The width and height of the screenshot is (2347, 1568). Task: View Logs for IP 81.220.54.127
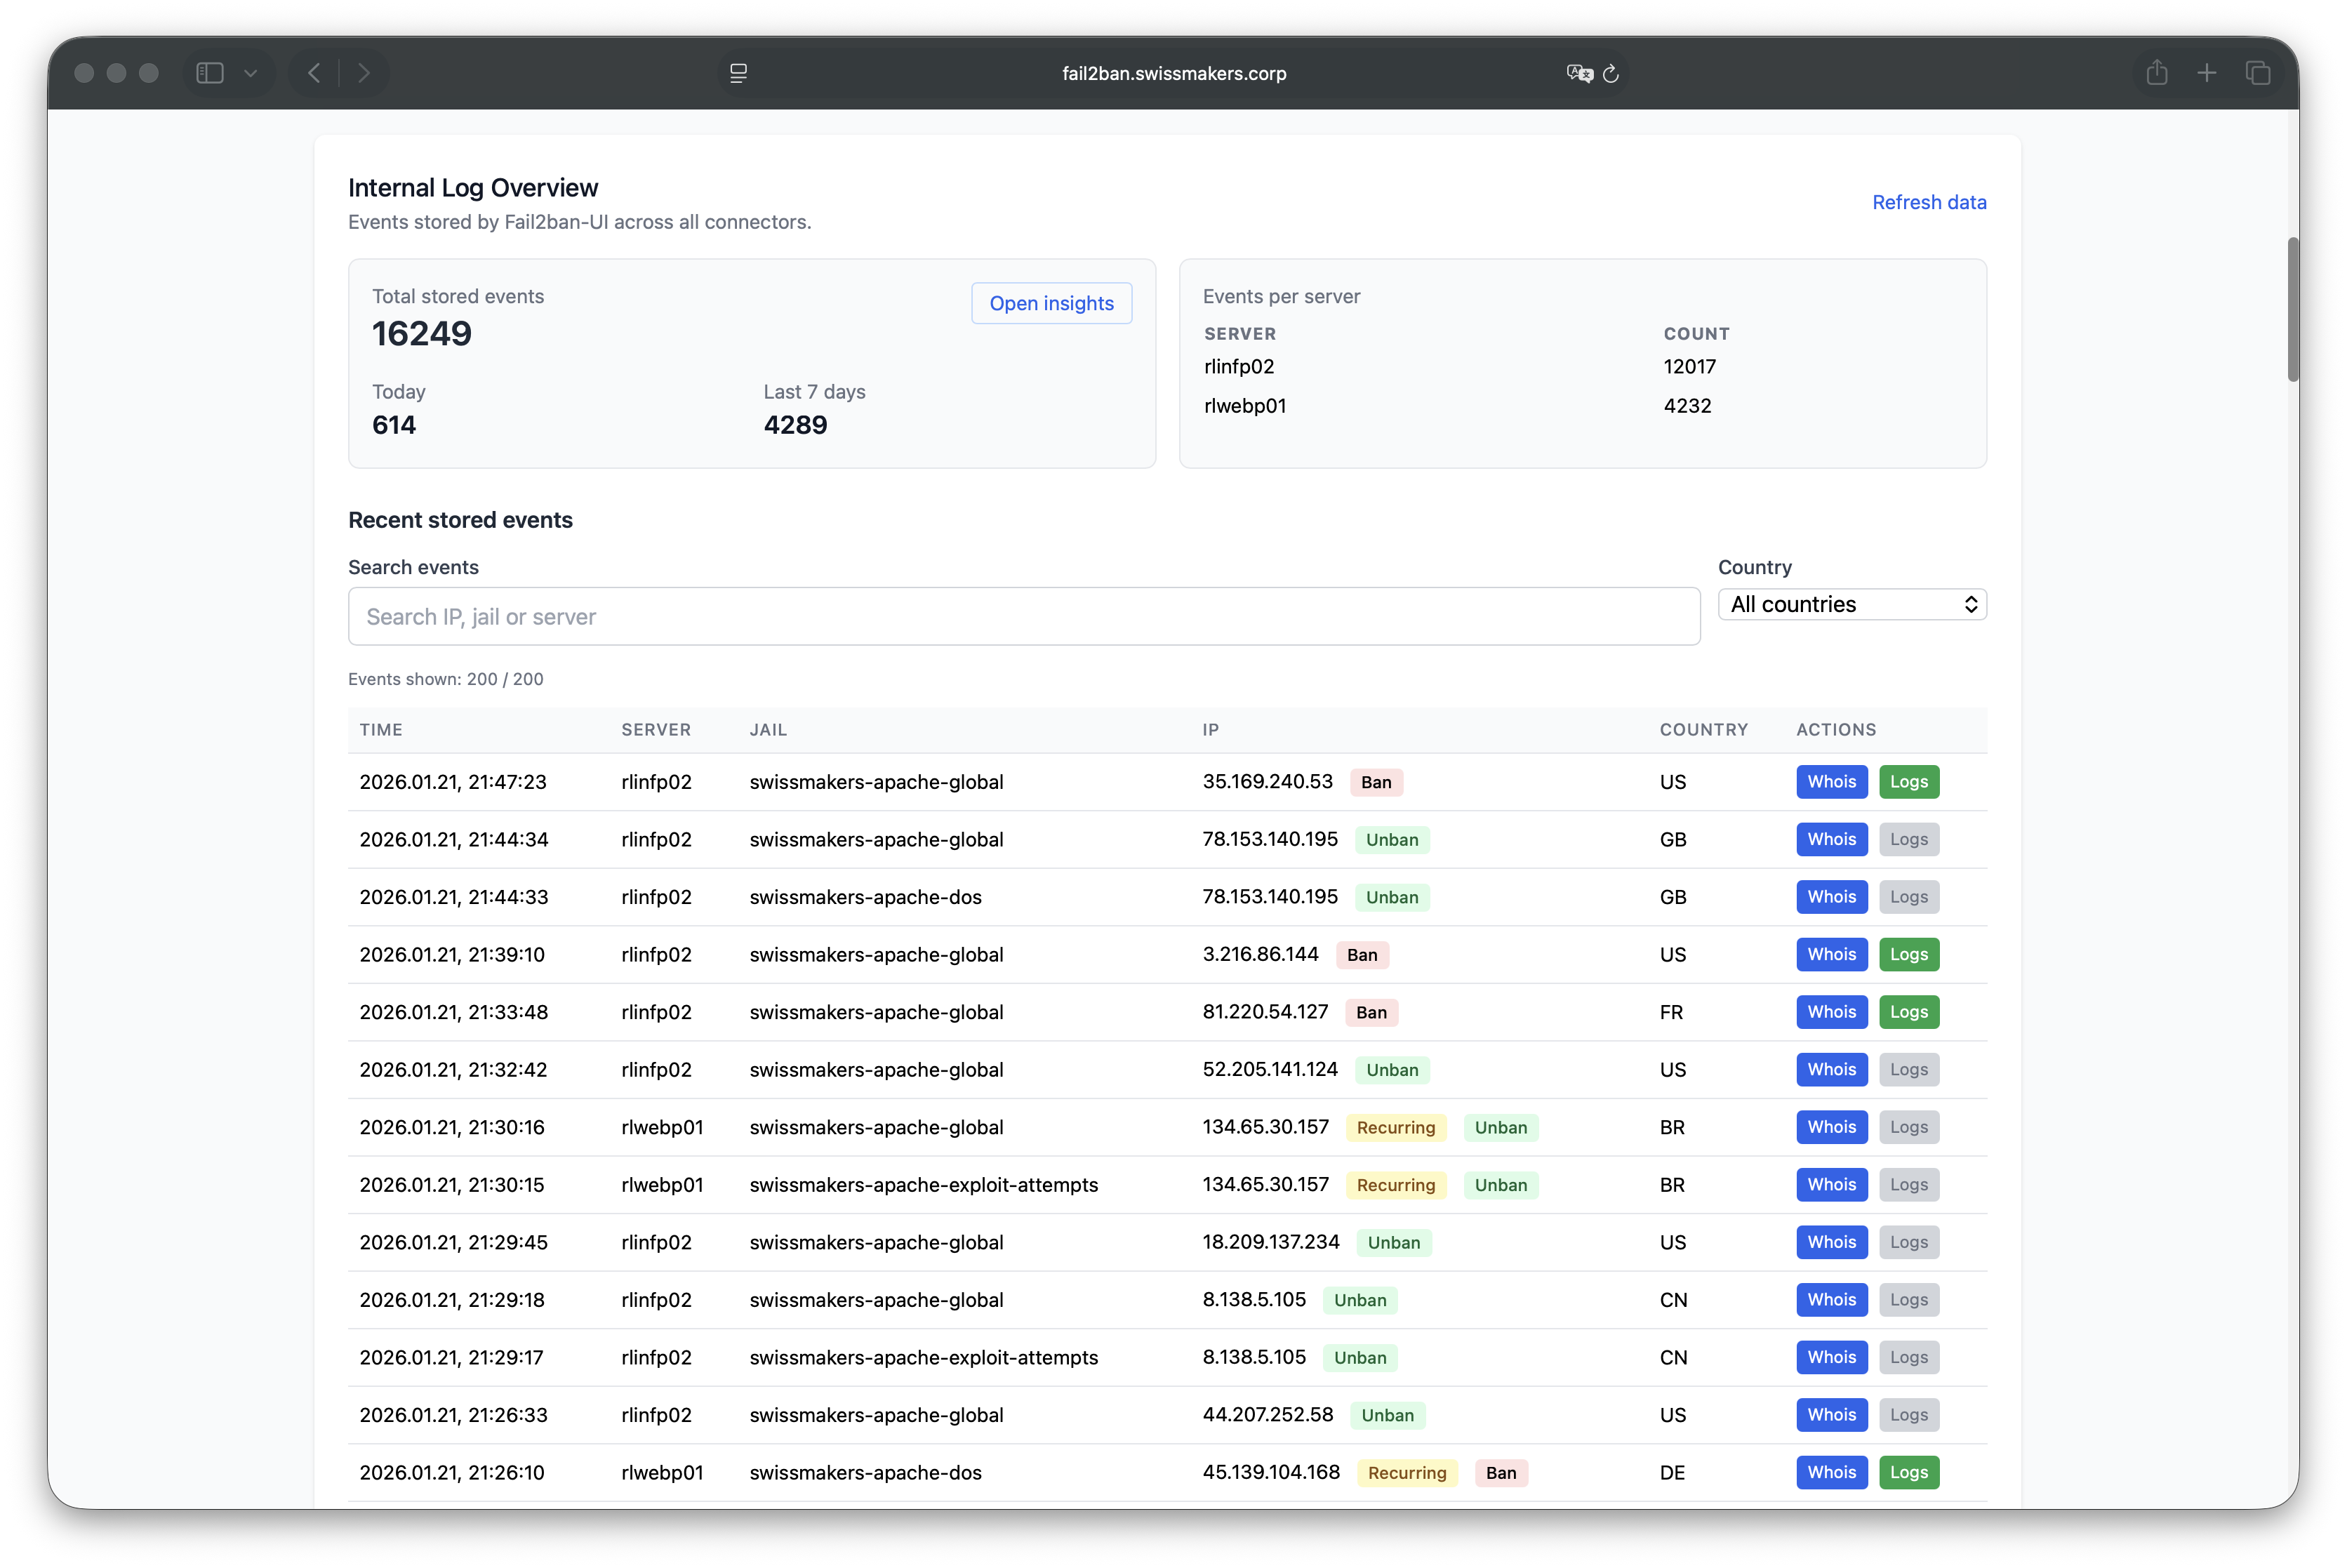1908,1011
